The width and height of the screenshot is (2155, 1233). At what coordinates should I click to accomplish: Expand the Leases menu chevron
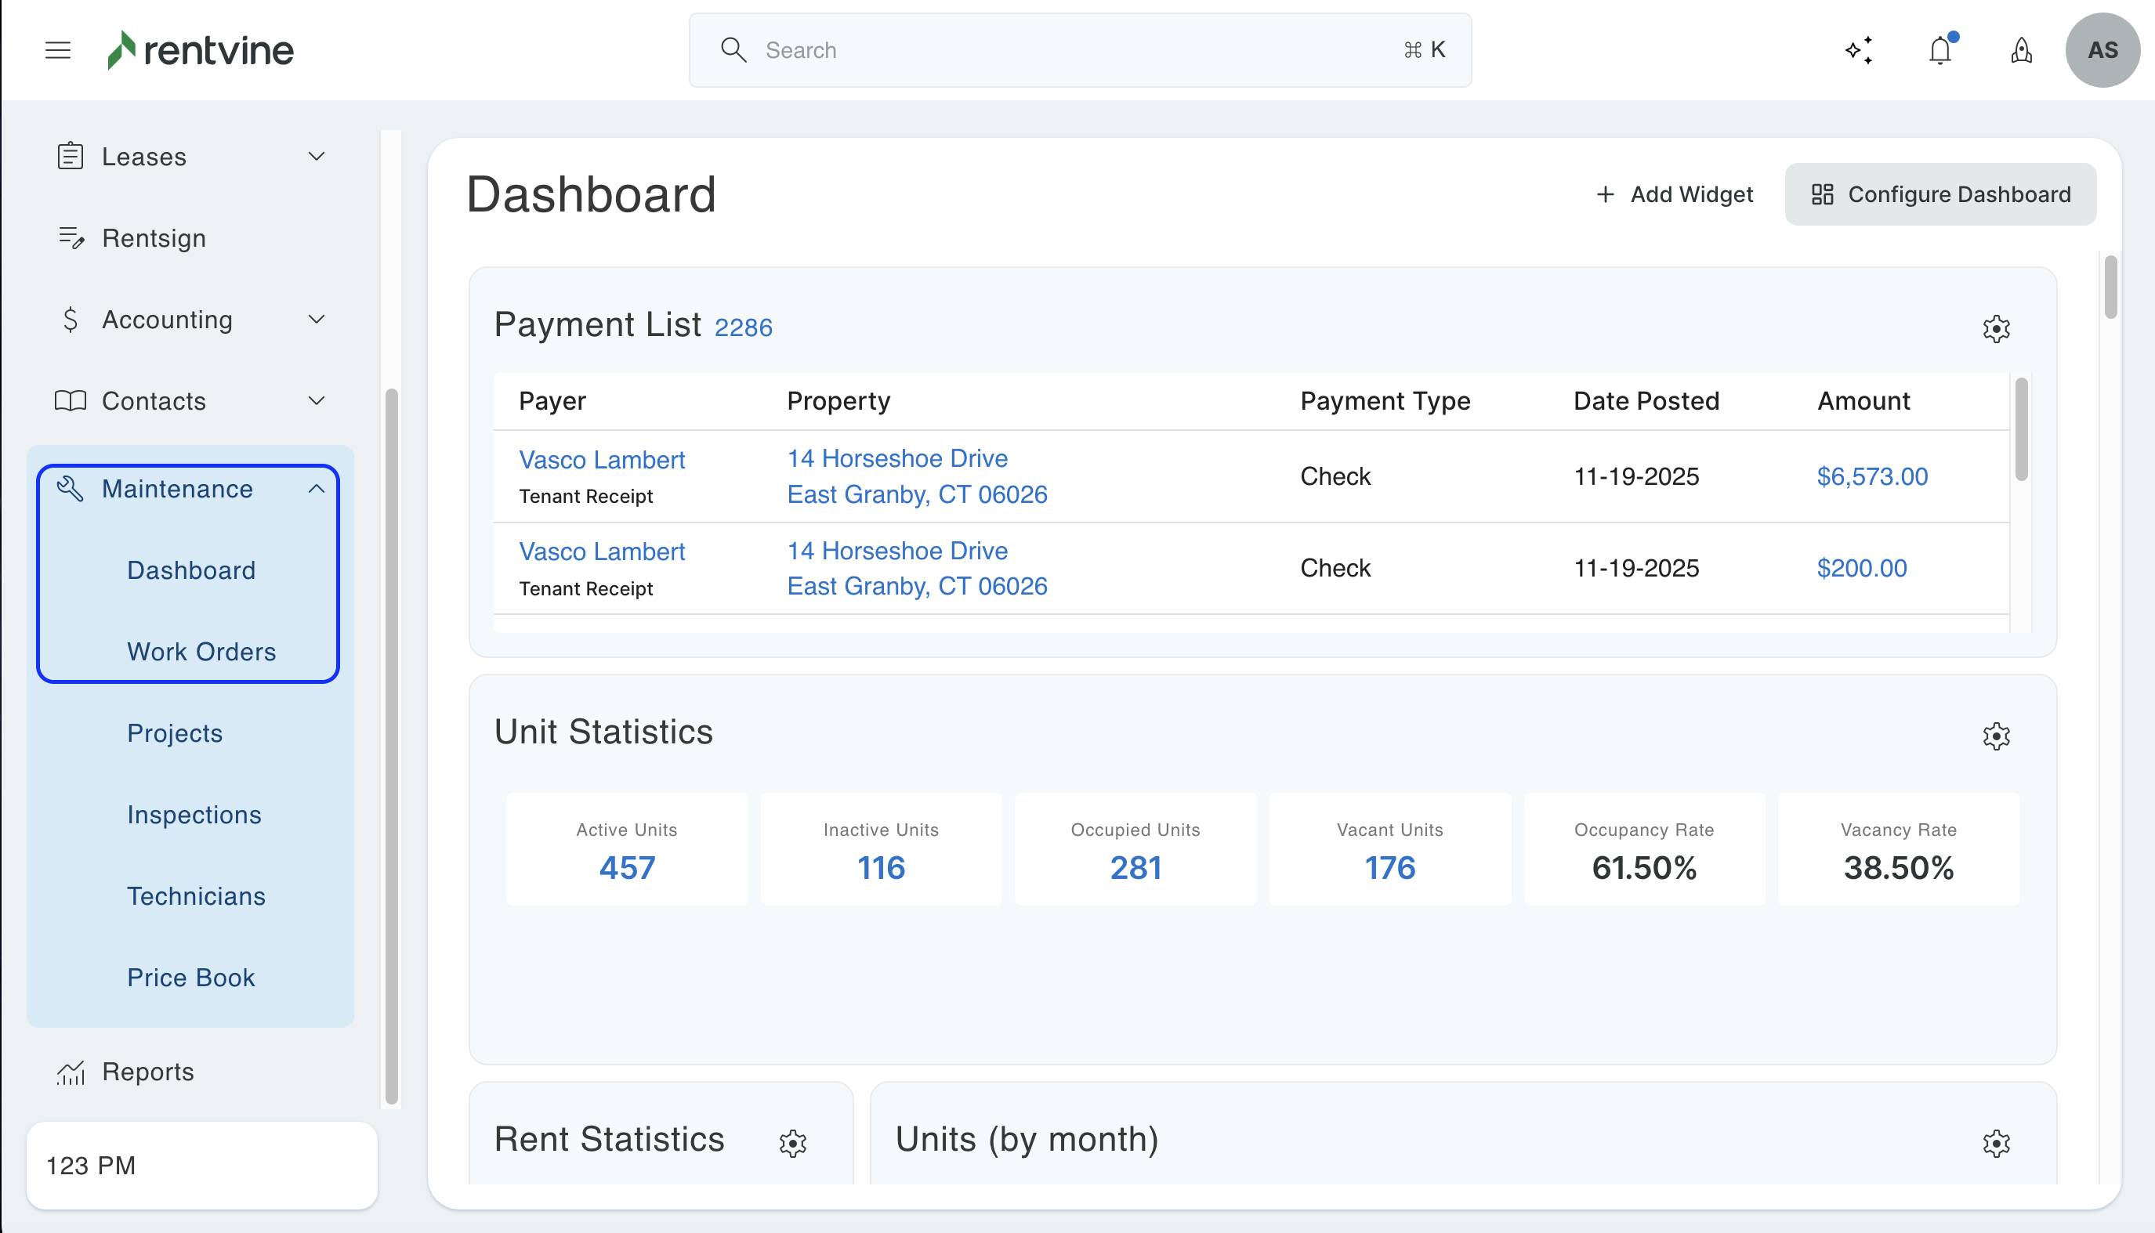316,157
